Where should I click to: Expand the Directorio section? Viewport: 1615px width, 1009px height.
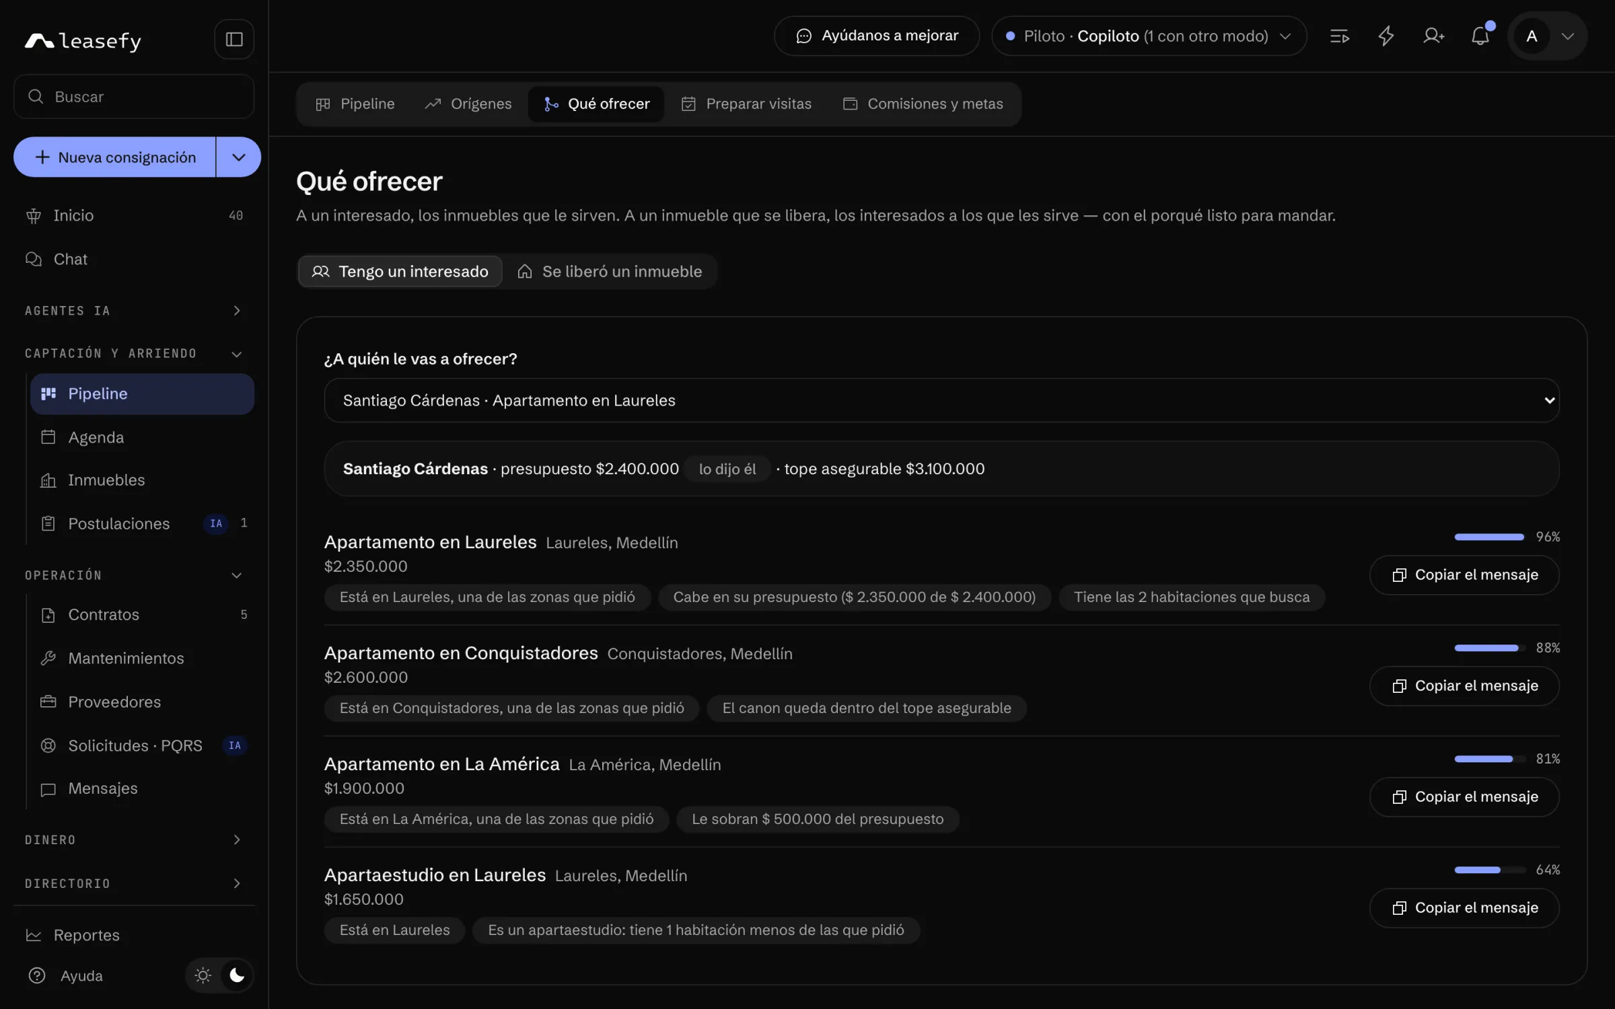point(134,883)
